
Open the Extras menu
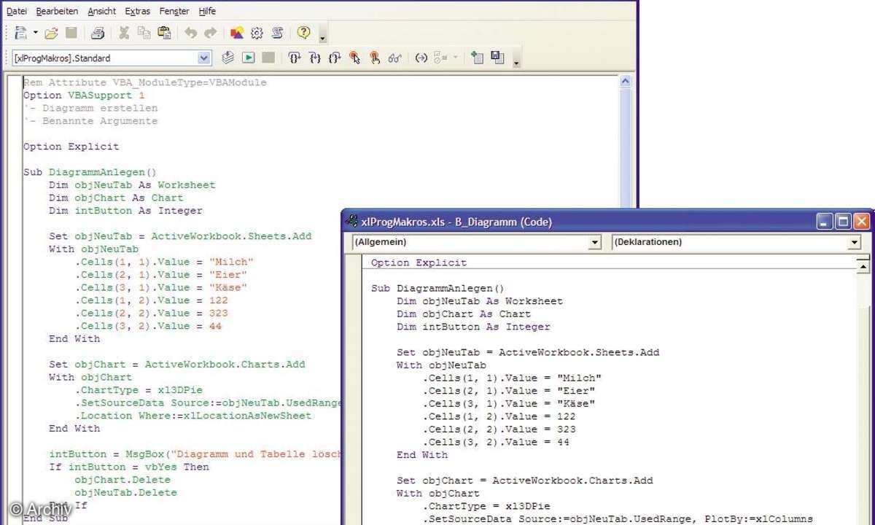(x=137, y=11)
